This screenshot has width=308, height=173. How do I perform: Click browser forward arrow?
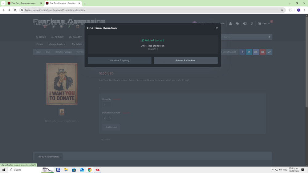point(9,10)
